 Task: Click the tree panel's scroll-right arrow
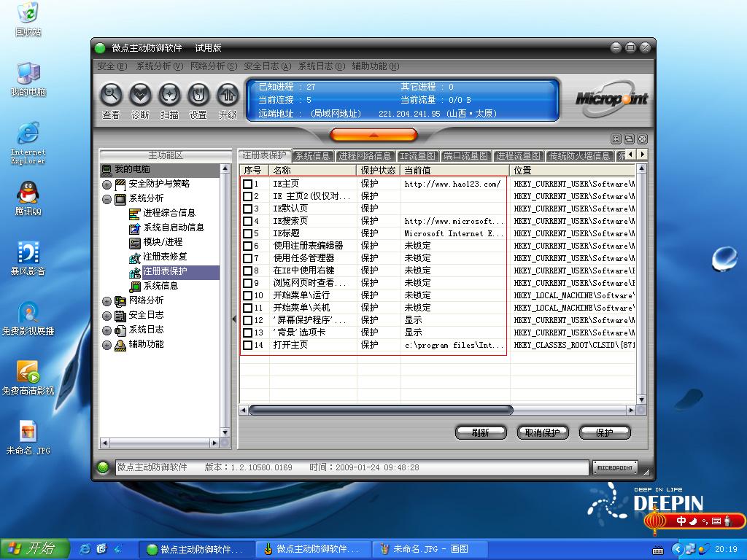(x=214, y=443)
